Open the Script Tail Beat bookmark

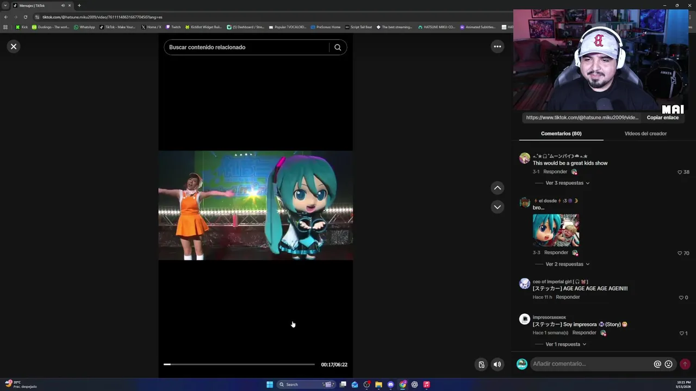(358, 27)
